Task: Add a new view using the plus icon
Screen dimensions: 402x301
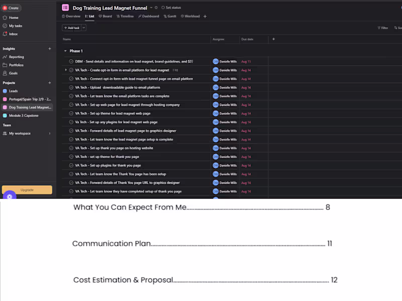Action: [205, 17]
